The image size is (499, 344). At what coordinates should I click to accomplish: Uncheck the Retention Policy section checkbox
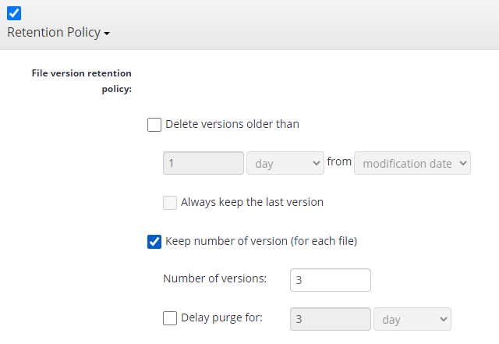14,13
